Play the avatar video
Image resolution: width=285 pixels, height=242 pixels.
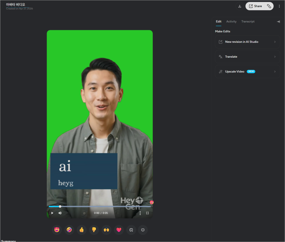coord(52,213)
